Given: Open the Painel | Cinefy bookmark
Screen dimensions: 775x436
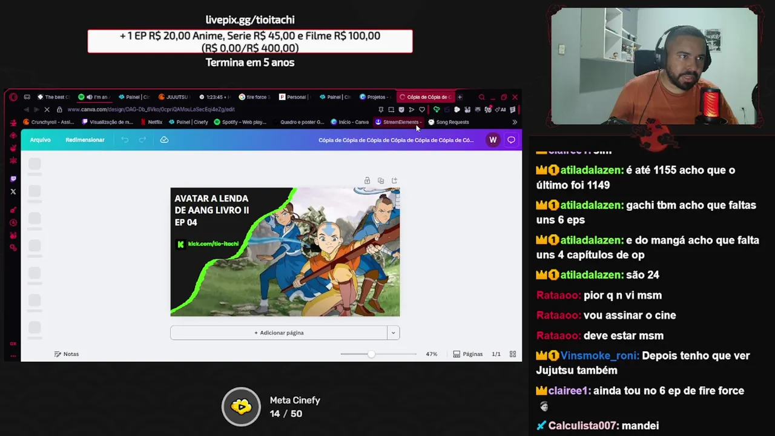Looking at the screenshot, I should [x=188, y=122].
